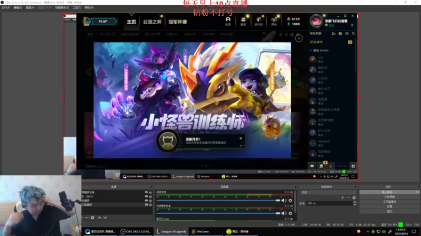Mute the 视频捕获设备 mixer channel
The image size is (421, 236).
click(284, 213)
